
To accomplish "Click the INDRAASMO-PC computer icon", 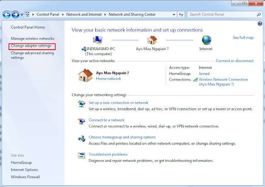I will pyautogui.click(x=98, y=40).
